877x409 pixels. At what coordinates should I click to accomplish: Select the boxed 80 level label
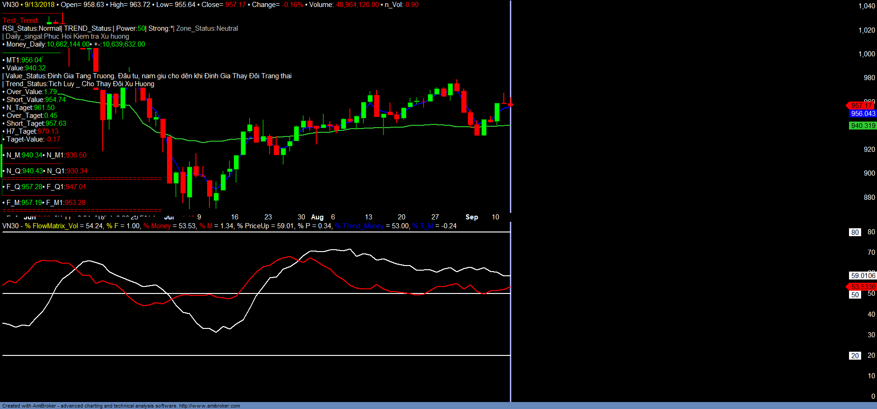[x=855, y=232]
